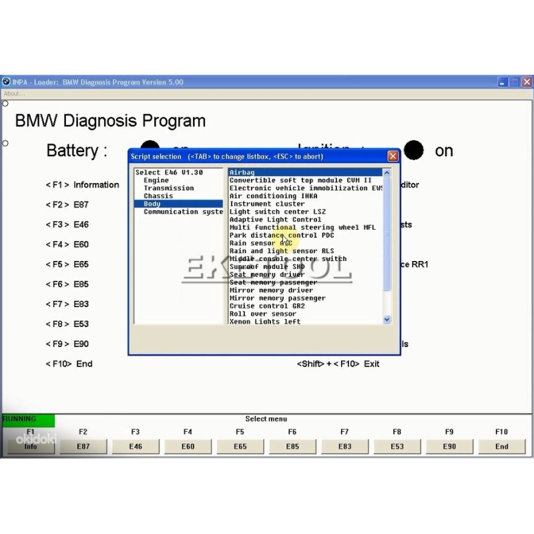Click the F1 Info button
This screenshot has width=534, height=534.
coord(31,446)
